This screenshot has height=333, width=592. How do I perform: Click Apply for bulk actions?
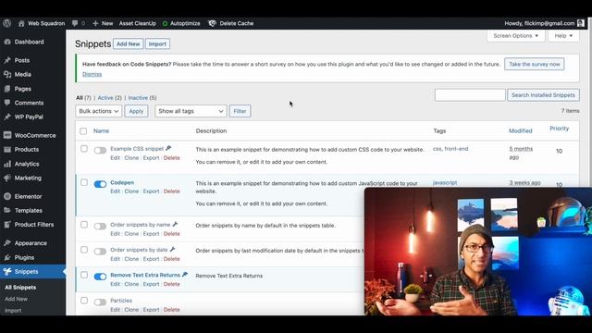136,111
